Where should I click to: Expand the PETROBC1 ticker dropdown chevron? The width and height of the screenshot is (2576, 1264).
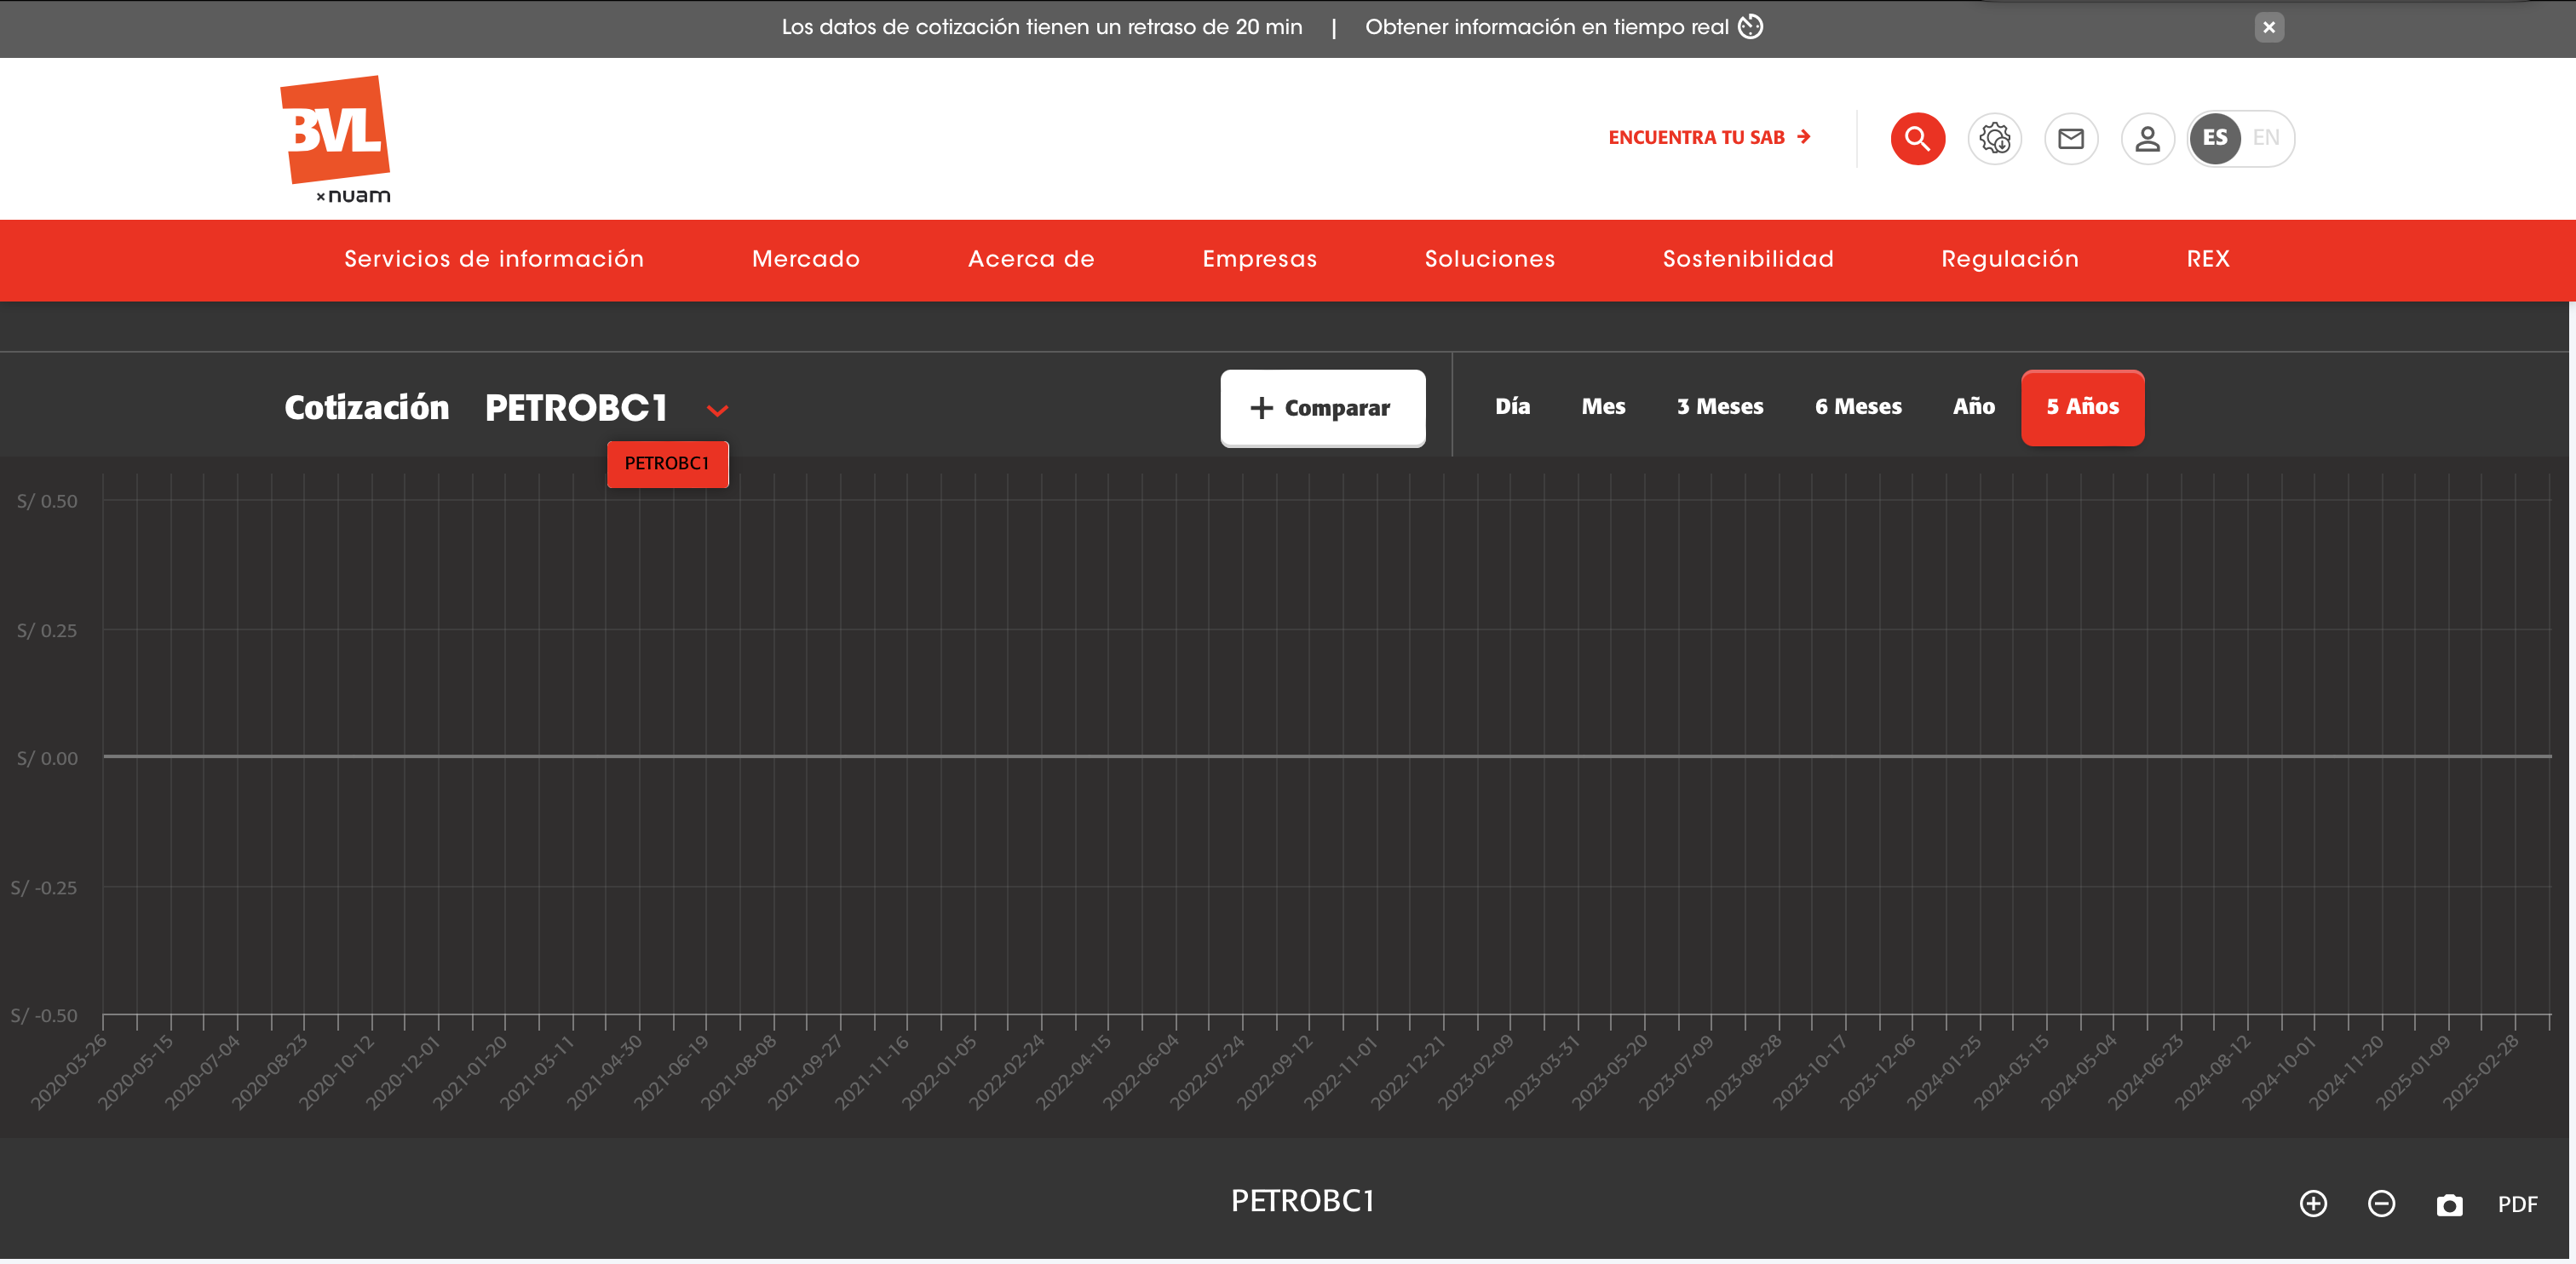[717, 410]
